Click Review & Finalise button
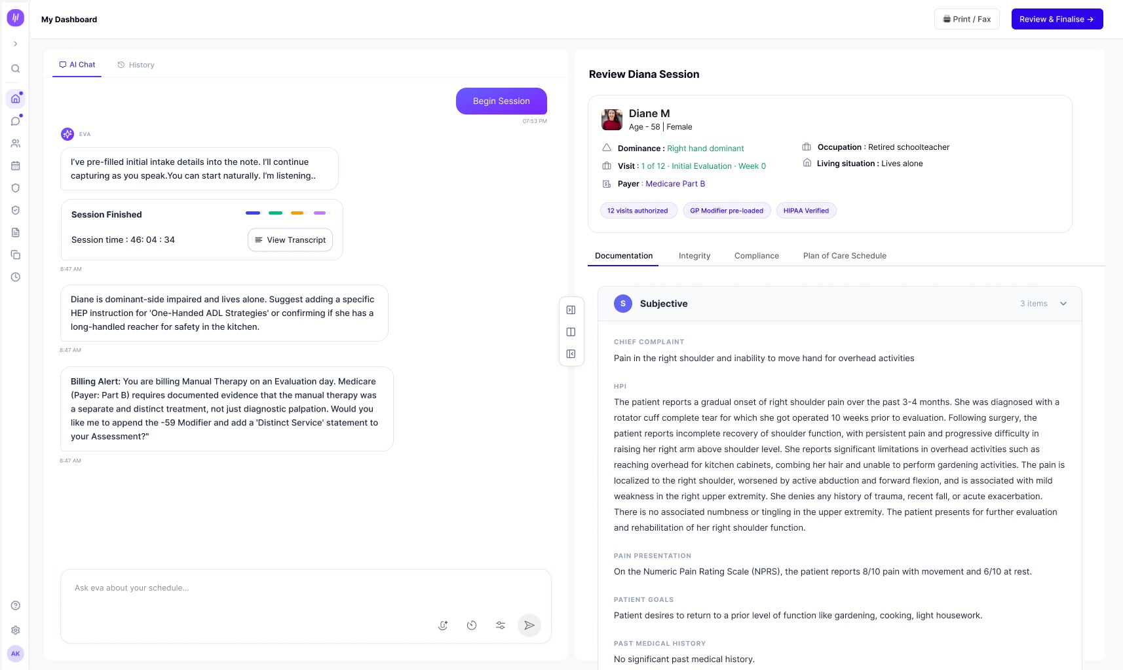The height and width of the screenshot is (670, 1123). (1057, 19)
